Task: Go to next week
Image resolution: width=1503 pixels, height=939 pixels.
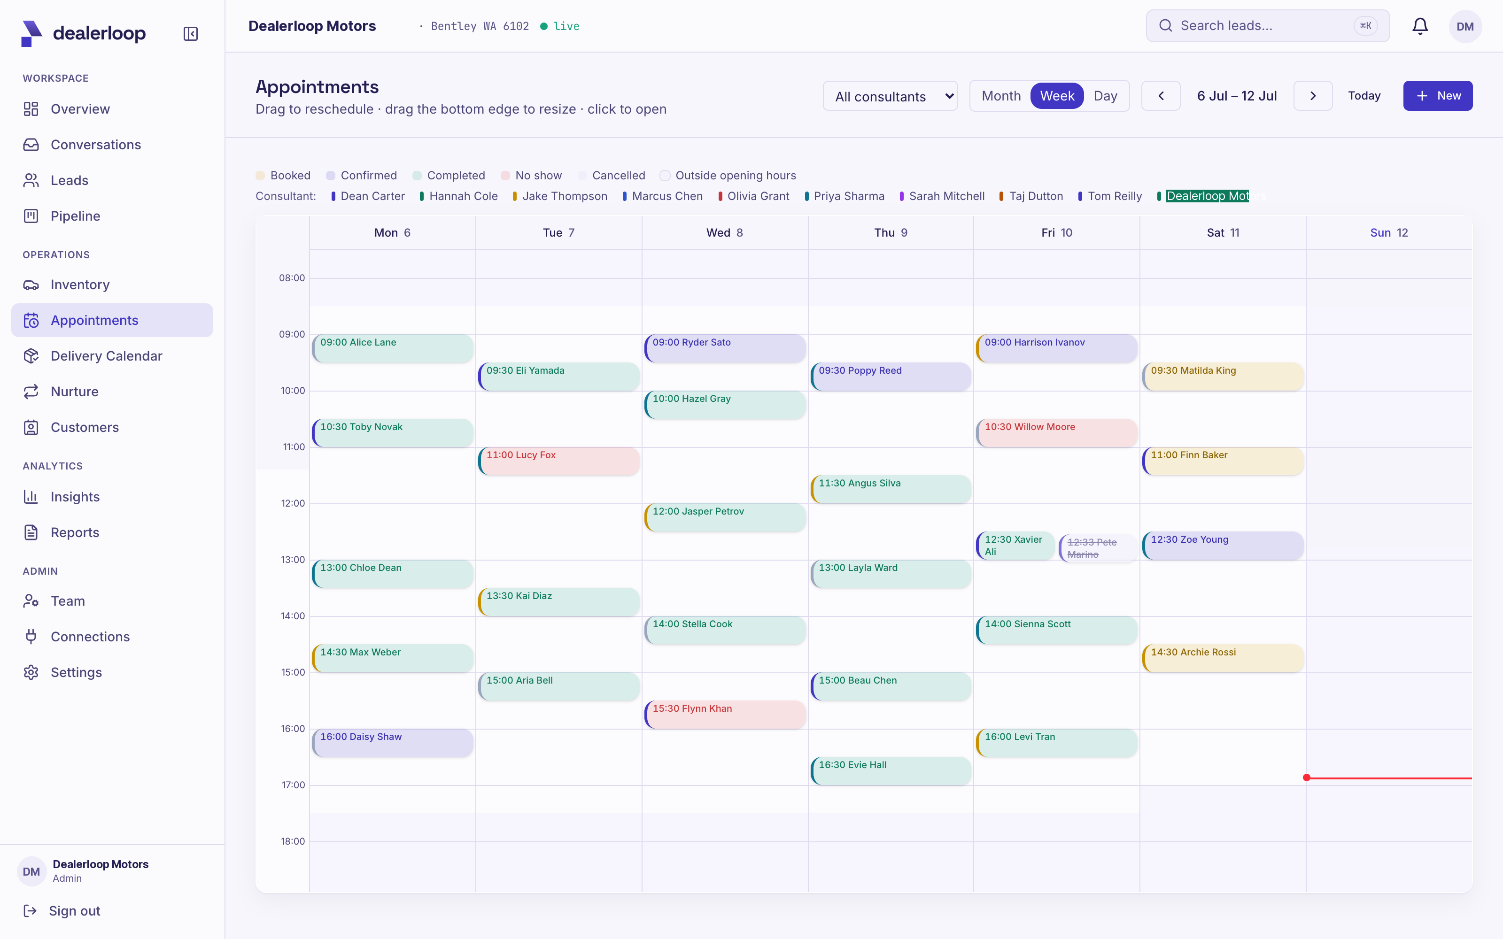Action: tap(1313, 96)
